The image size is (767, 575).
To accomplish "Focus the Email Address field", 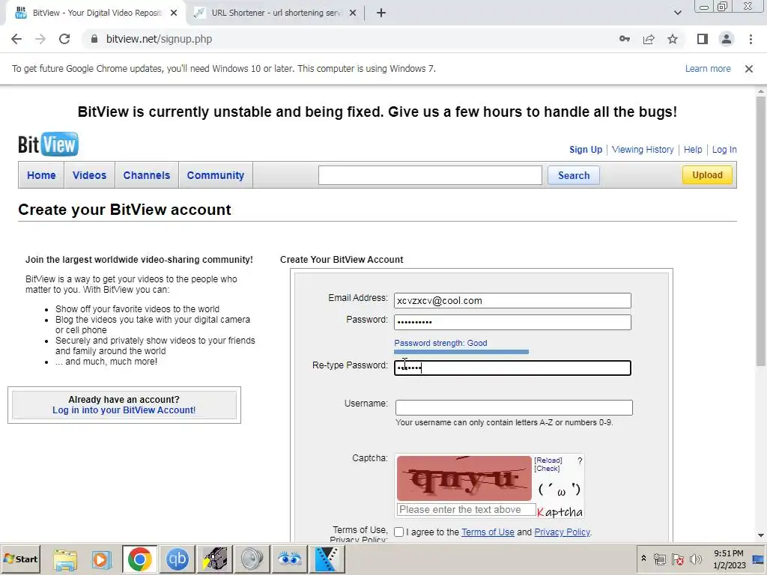I will coord(512,301).
